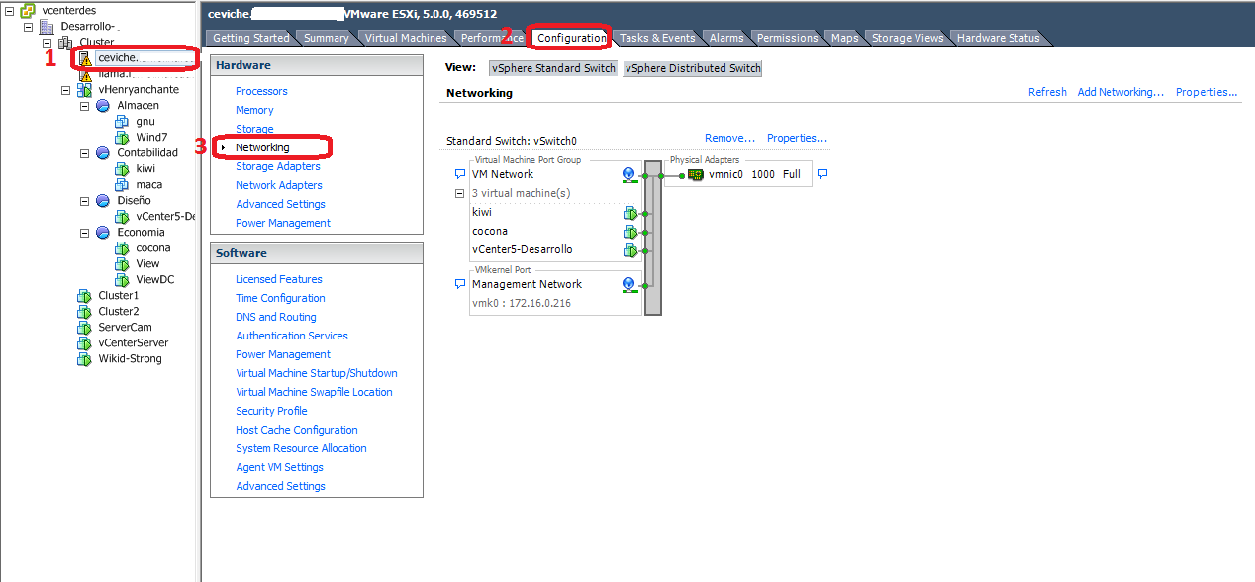Screen dimensions: 1255x582
Task: Click the Wikid-Strong VM icon
Action: [85, 358]
